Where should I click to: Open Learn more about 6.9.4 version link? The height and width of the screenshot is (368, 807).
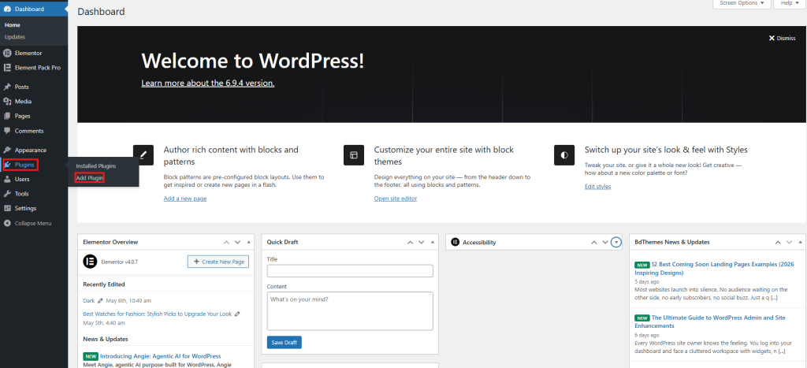click(x=208, y=83)
